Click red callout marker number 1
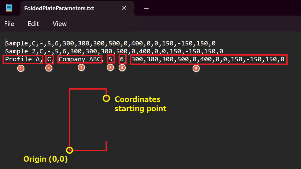The height and width of the screenshot is (169, 301). click(21, 68)
